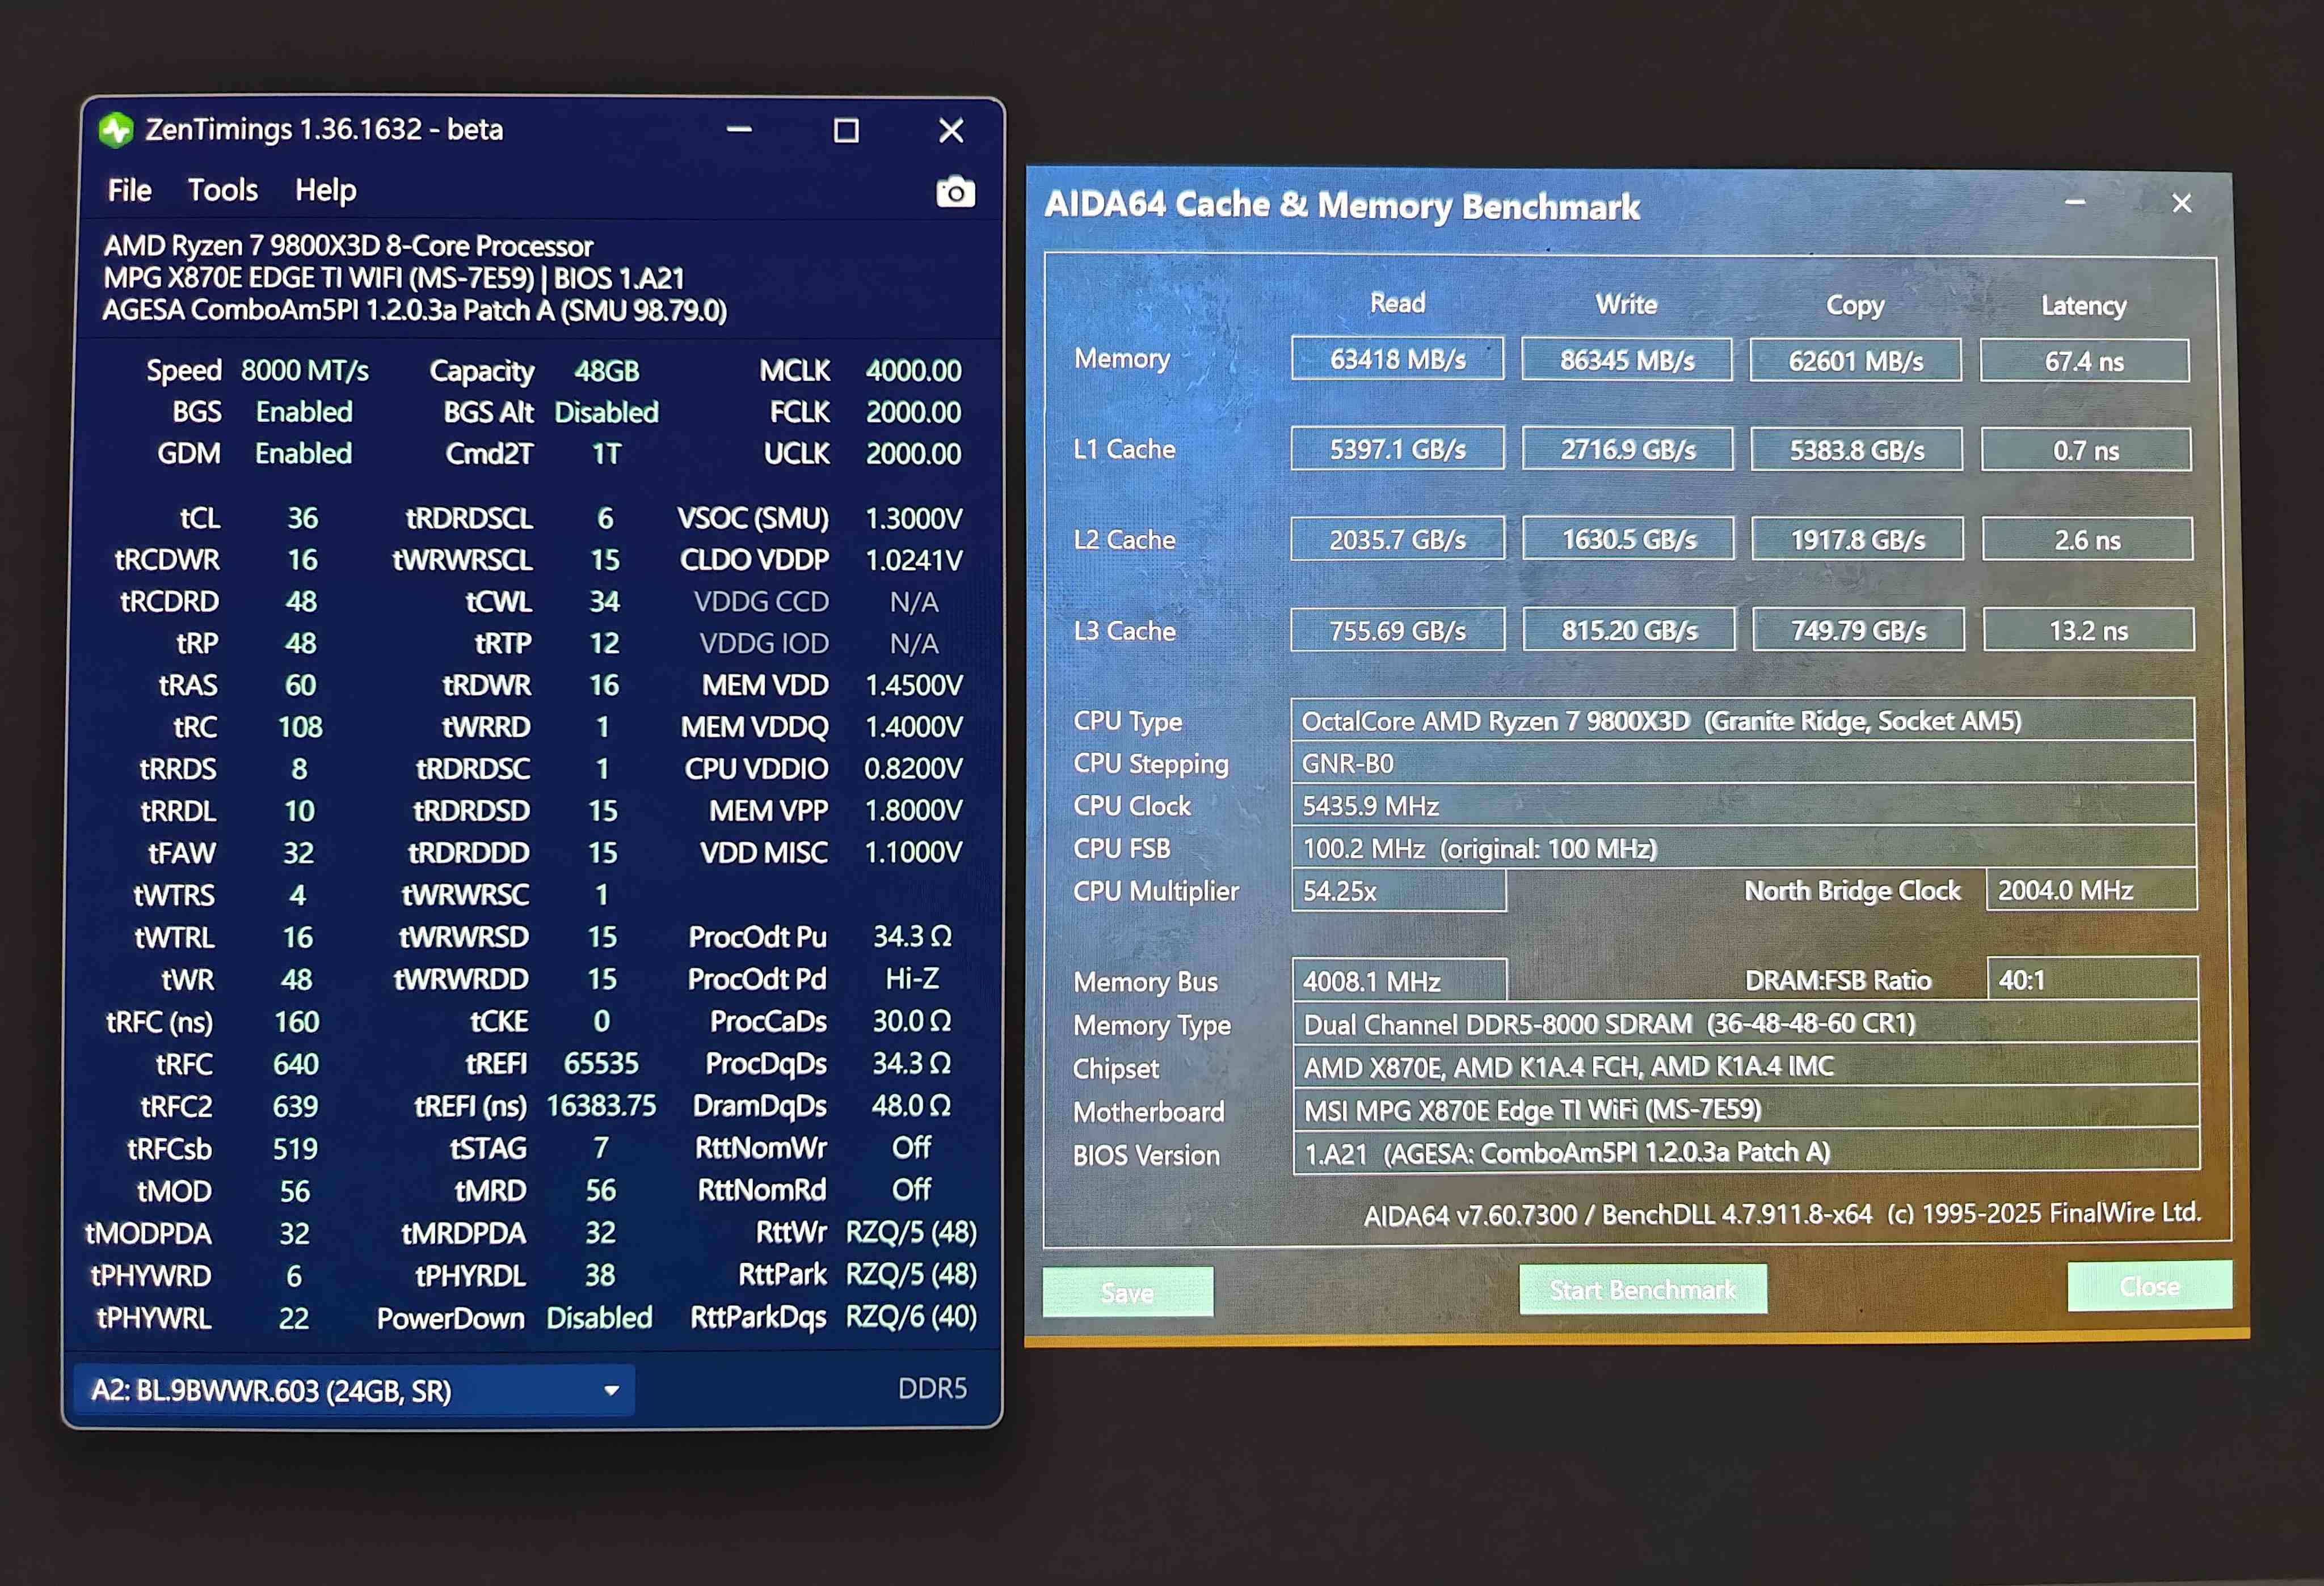Click the CPU Clock 5435.9 MHz field
The image size is (2324, 1586).
(x=1743, y=806)
